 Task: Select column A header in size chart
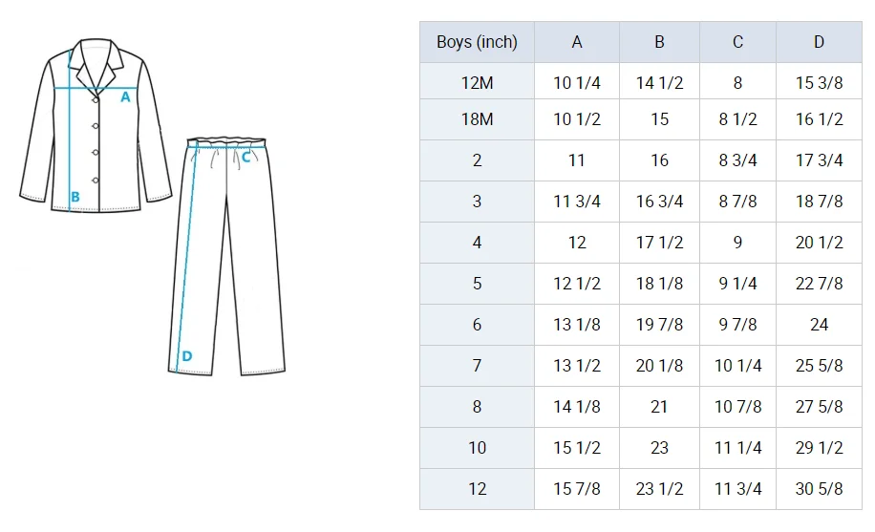(577, 42)
